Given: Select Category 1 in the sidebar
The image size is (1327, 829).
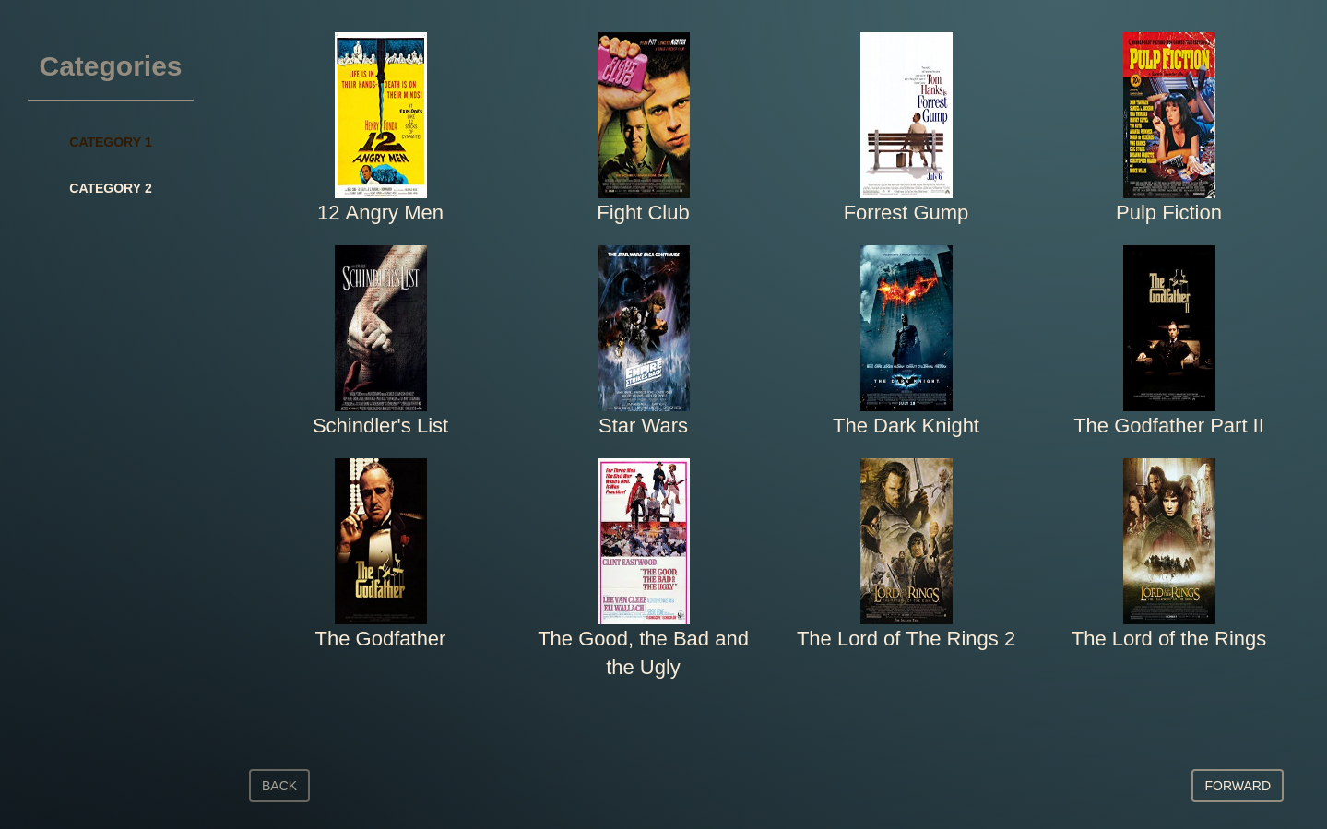Looking at the screenshot, I should point(111,142).
